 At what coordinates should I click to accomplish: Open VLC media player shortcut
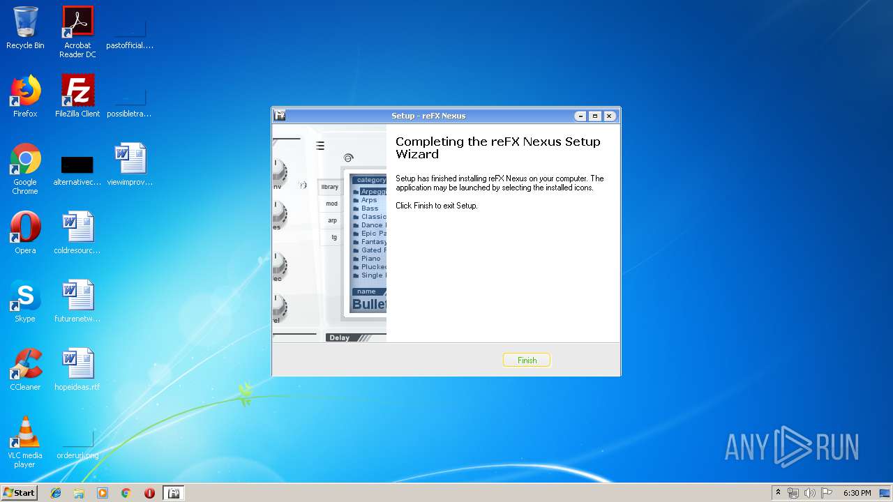click(25, 442)
